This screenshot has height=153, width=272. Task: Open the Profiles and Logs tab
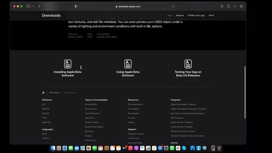196,15
